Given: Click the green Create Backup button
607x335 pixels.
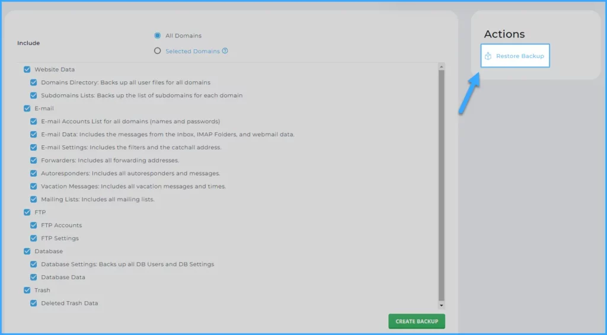Looking at the screenshot, I should [x=417, y=321].
